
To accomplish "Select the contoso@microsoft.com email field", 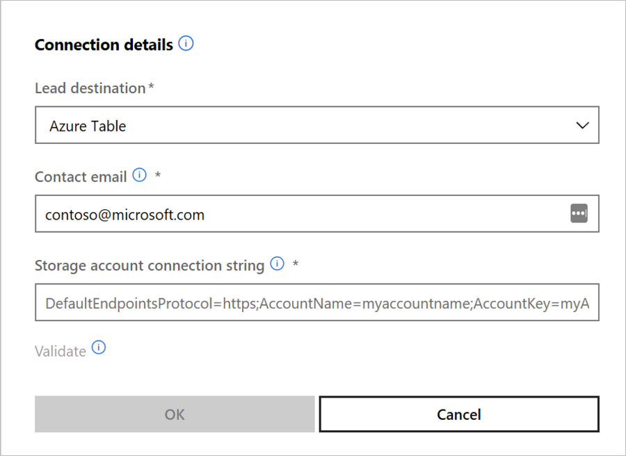I will pyautogui.click(x=278, y=213).
